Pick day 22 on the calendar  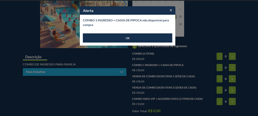coord(180,17)
